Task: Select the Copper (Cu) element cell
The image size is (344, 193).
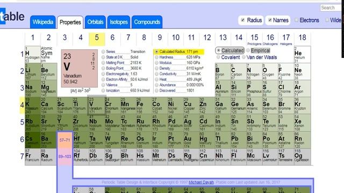Action: 191,106
